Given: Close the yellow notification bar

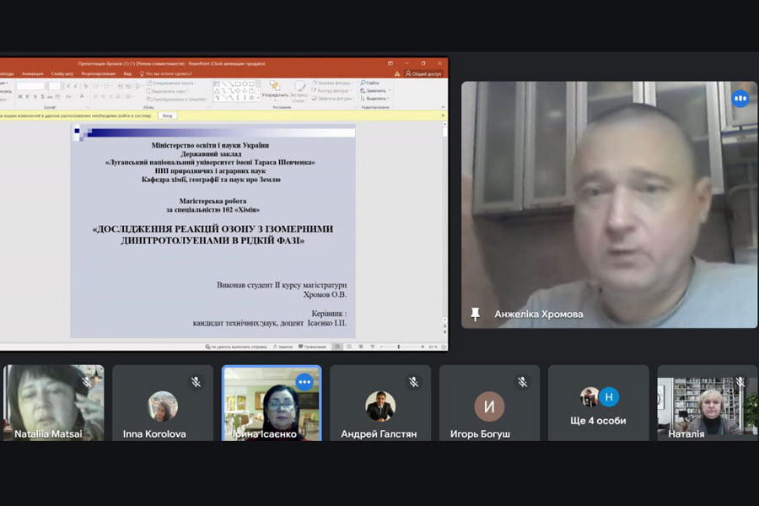Looking at the screenshot, I should pos(443,116).
